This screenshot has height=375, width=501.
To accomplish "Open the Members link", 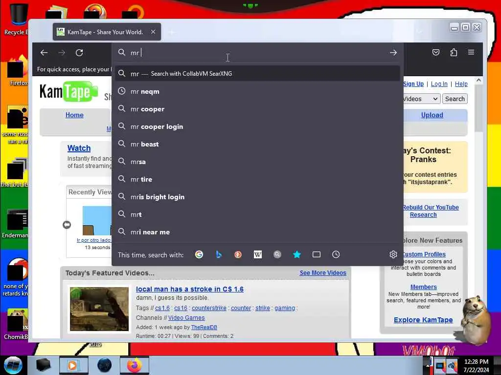I will click(423, 287).
